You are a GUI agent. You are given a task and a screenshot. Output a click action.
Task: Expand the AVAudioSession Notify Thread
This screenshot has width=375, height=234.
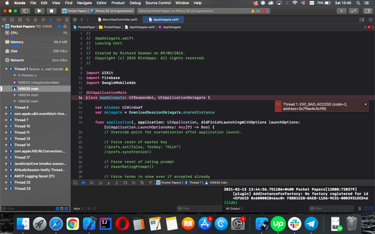(x=6, y=170)
